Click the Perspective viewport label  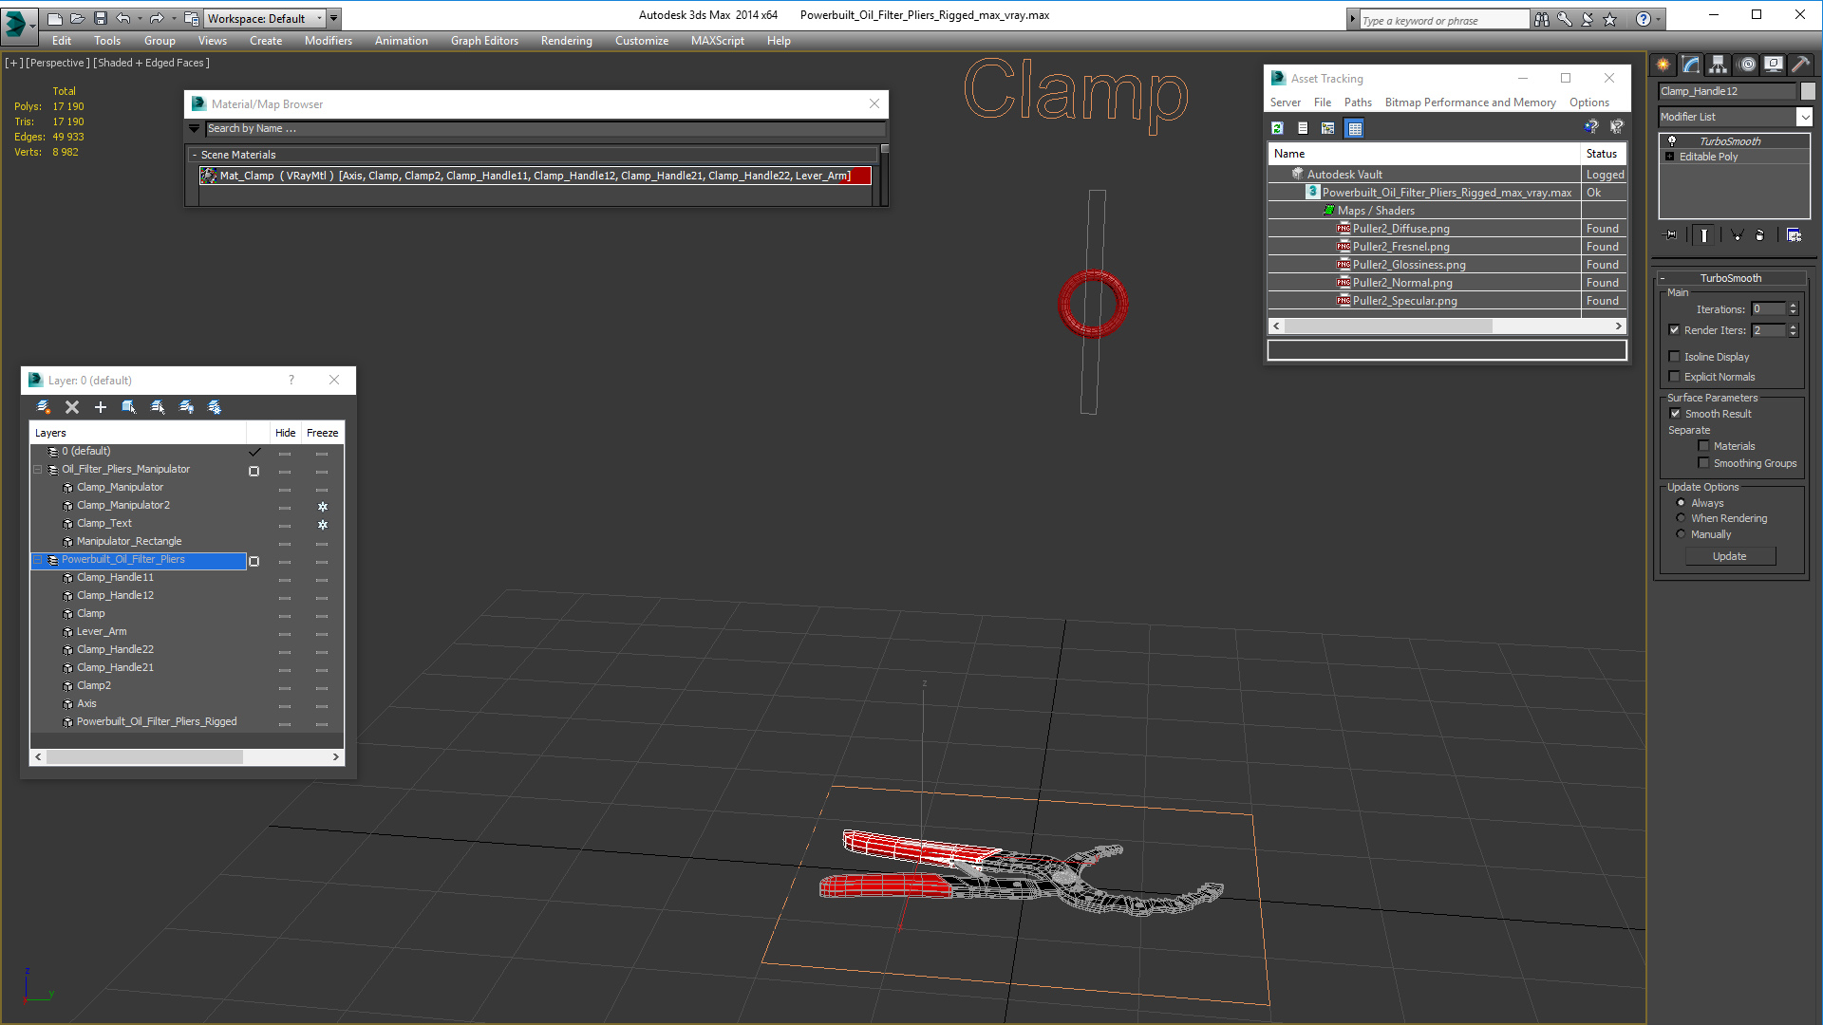(x=58, y=63)
